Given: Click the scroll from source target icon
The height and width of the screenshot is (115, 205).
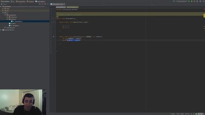Looking at the screenshot, I should click(40, 4).
